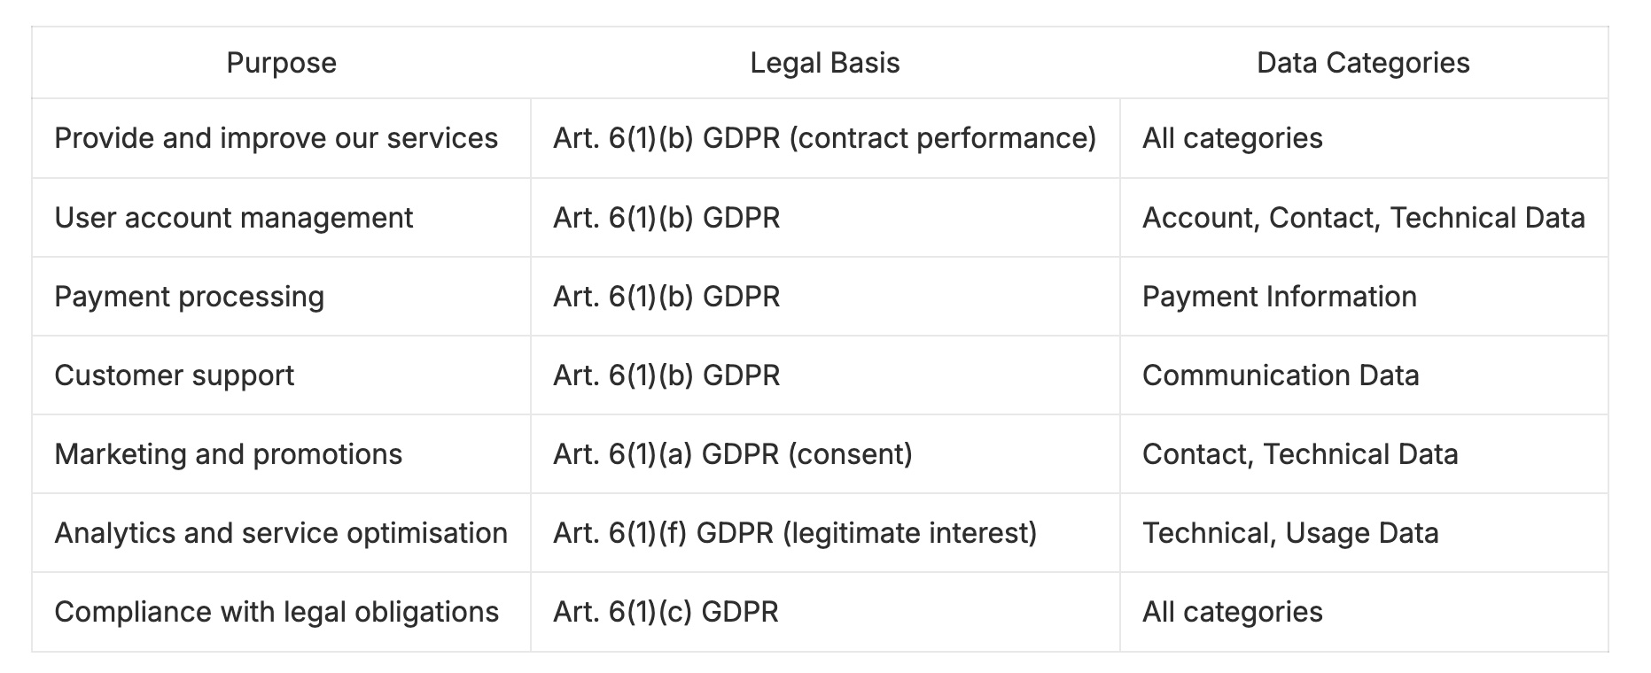Select the 'Technical, Usage Data' cell
The image size is (1651, 673).
pos(1289,533)
